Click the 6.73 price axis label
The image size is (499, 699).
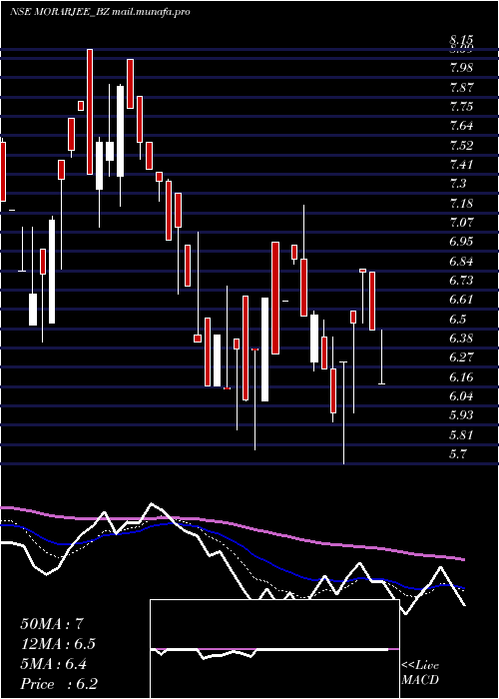tap(461, 281)
